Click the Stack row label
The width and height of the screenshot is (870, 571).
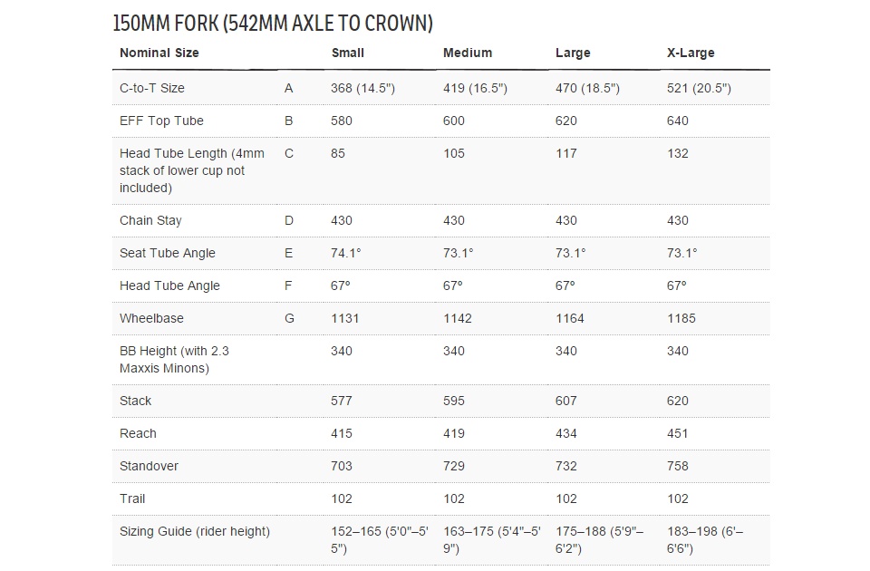136,401
